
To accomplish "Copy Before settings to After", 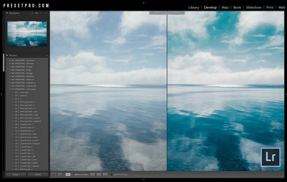I will 92,174.
